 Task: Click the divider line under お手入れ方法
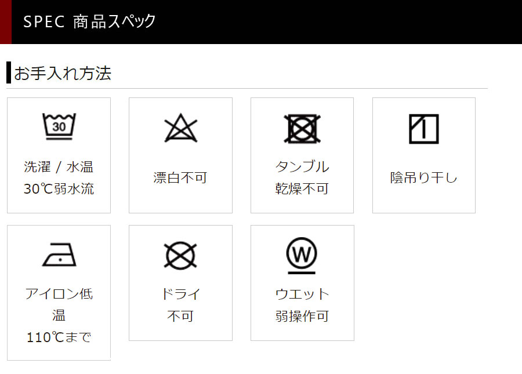(247, 89)
